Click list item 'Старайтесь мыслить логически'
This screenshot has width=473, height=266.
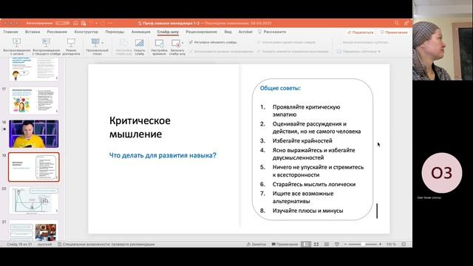tap(314, 184)
